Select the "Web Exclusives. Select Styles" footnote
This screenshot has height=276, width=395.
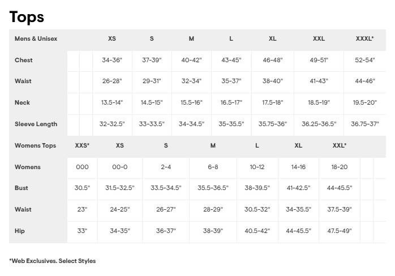[53, 261]
